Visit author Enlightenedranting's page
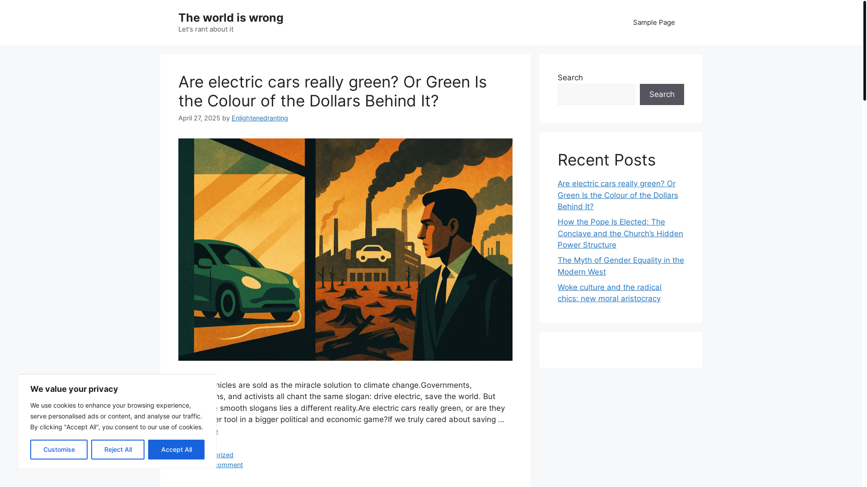The width and height of the screenshot is (867, 487). (260, 118)
